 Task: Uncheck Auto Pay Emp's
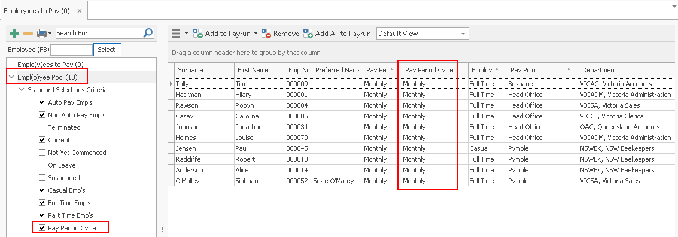click(x=42, y=102)
